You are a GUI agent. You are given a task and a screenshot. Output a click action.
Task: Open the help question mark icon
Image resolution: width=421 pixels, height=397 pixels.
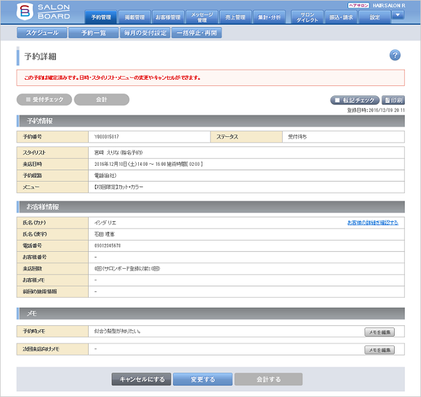tap(395, 55)
